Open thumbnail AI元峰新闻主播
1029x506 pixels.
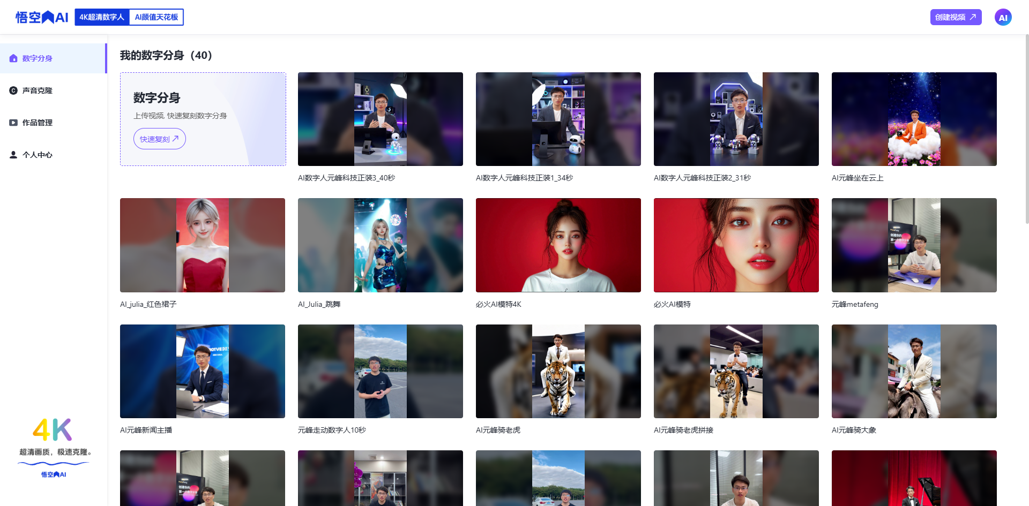pos(203,371)
